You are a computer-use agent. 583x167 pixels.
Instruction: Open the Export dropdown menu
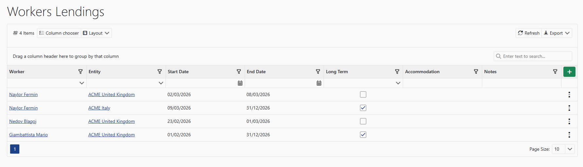click(557, 33)
